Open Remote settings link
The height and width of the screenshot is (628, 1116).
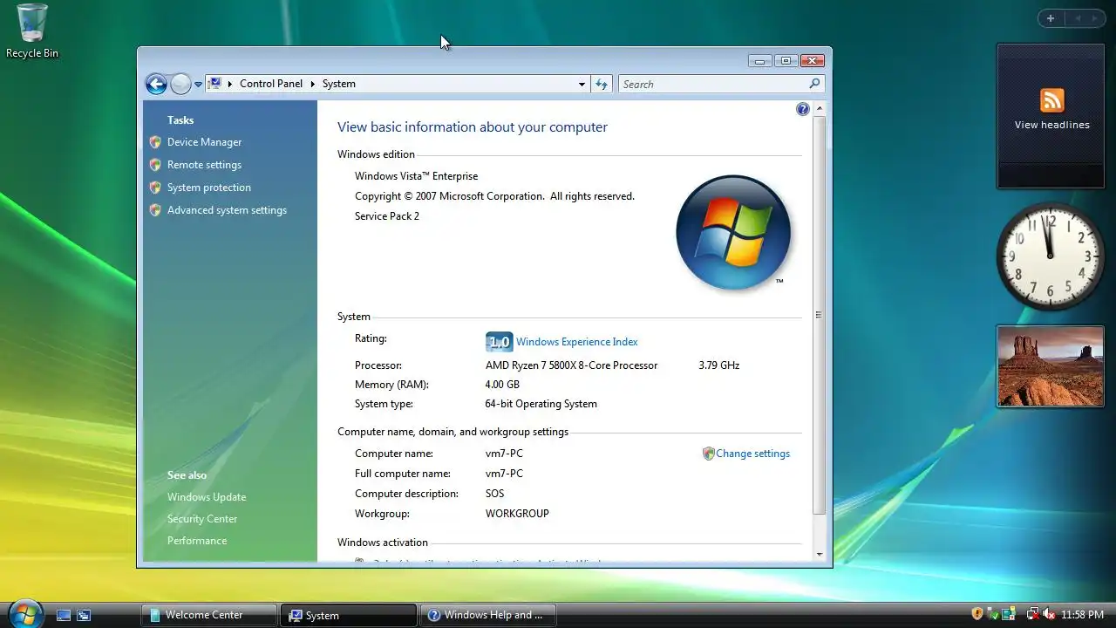[204, 165]
